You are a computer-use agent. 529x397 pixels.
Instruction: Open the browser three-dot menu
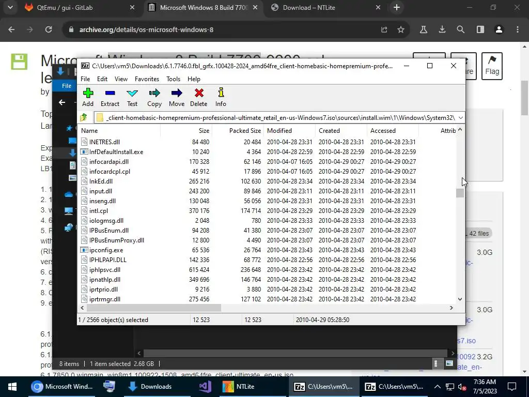click(x=518, y=29)
